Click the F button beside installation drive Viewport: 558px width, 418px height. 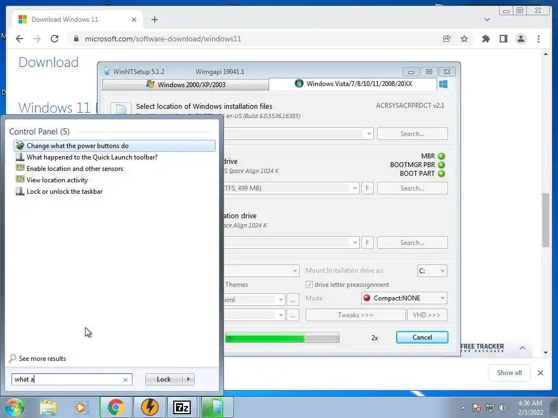(367, 242)
